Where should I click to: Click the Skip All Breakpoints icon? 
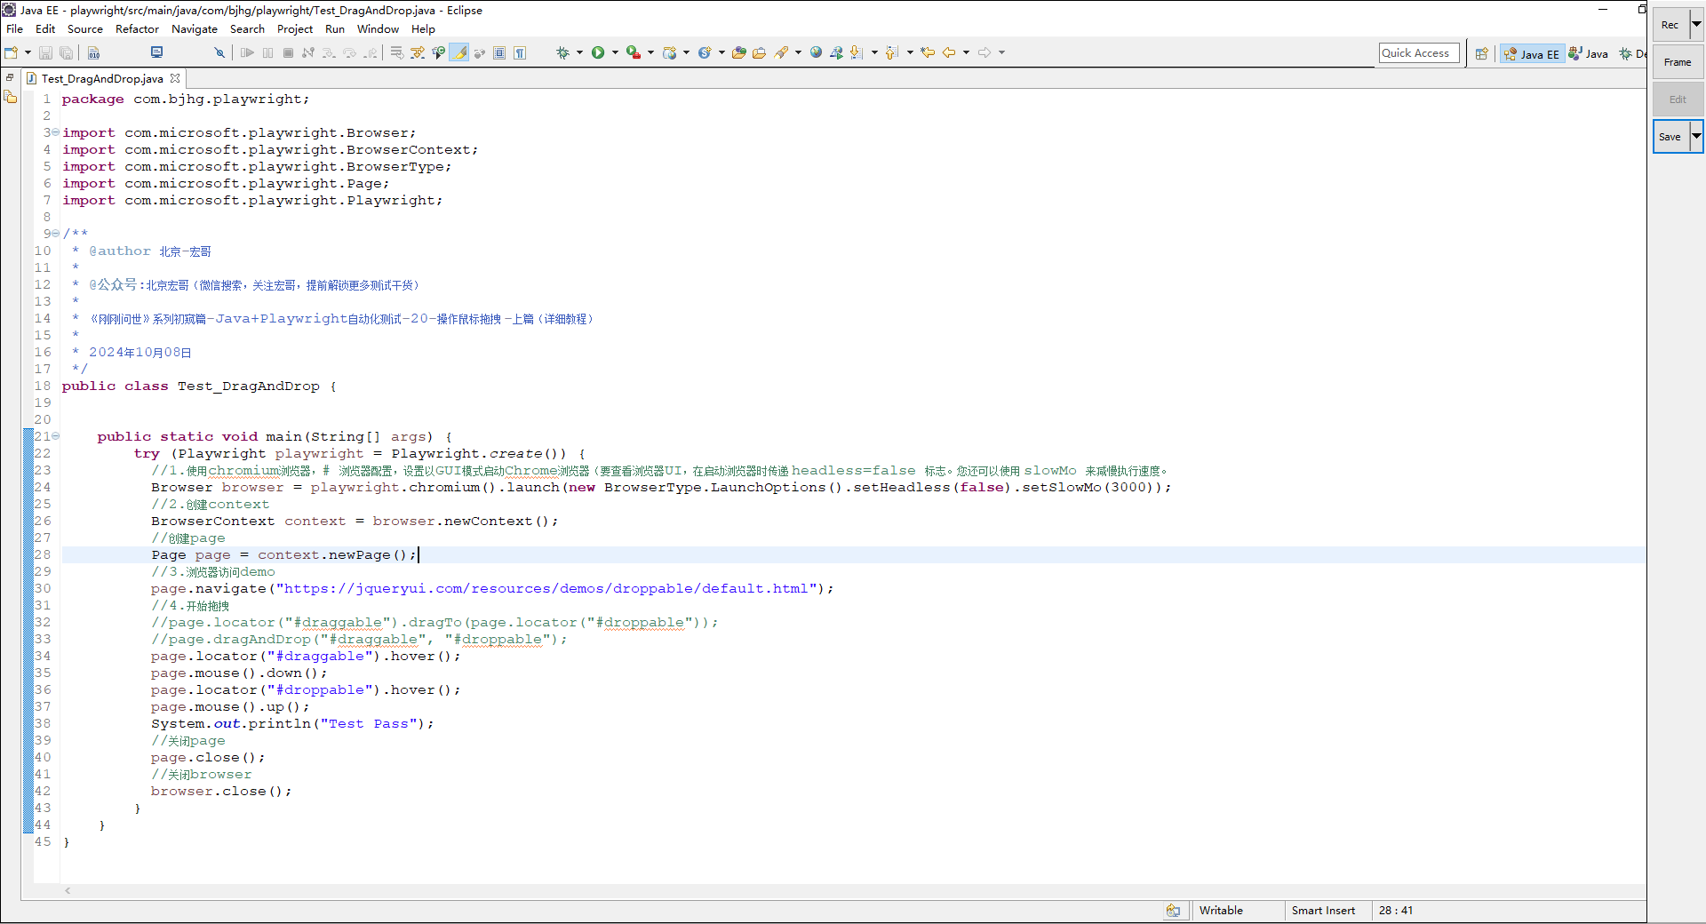point(219,53)
